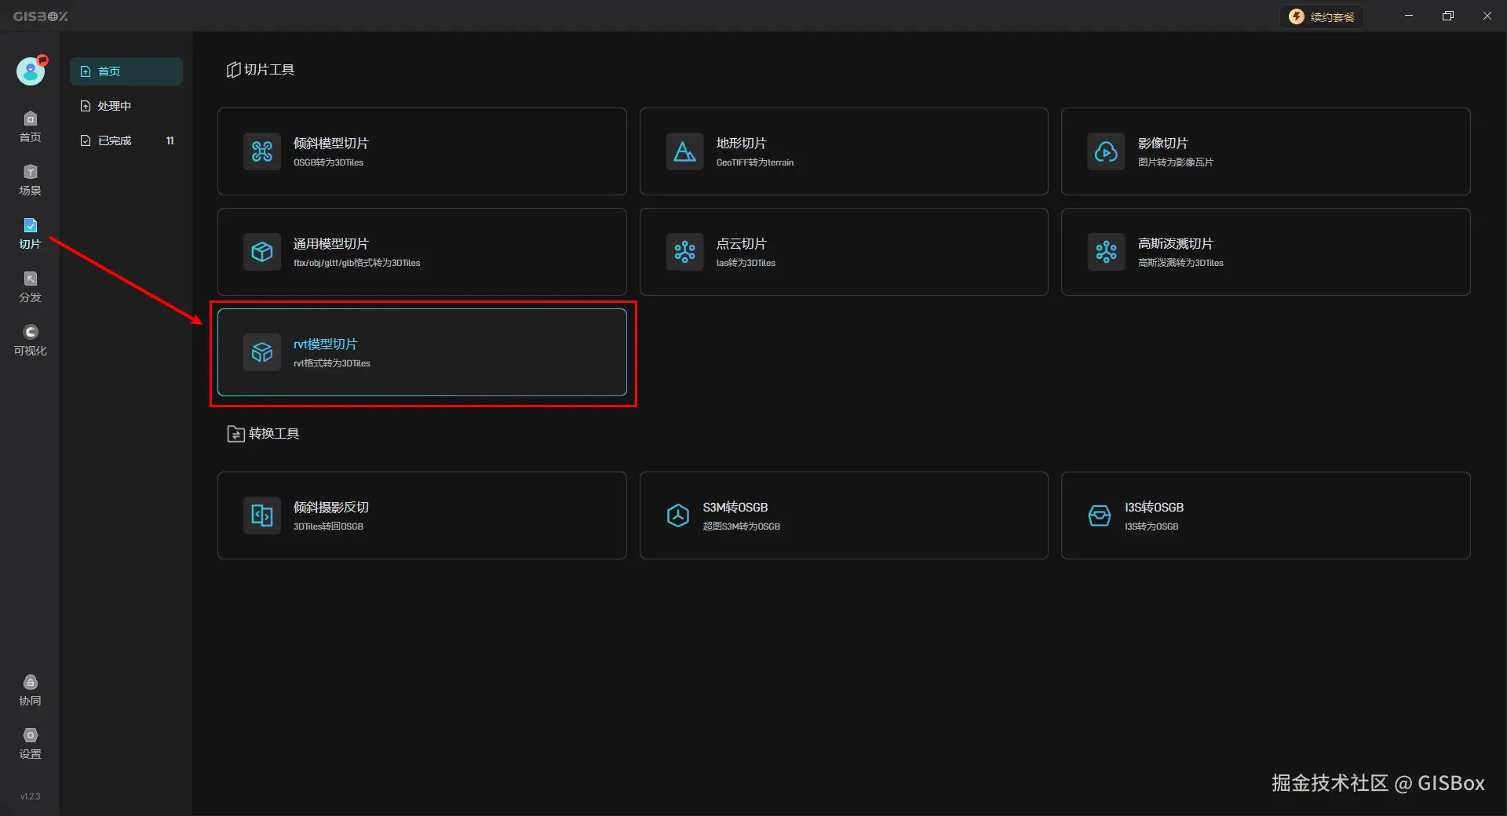Open the rvt模型切片 card
The image size is (1507, 816).
tap(422, 352)
